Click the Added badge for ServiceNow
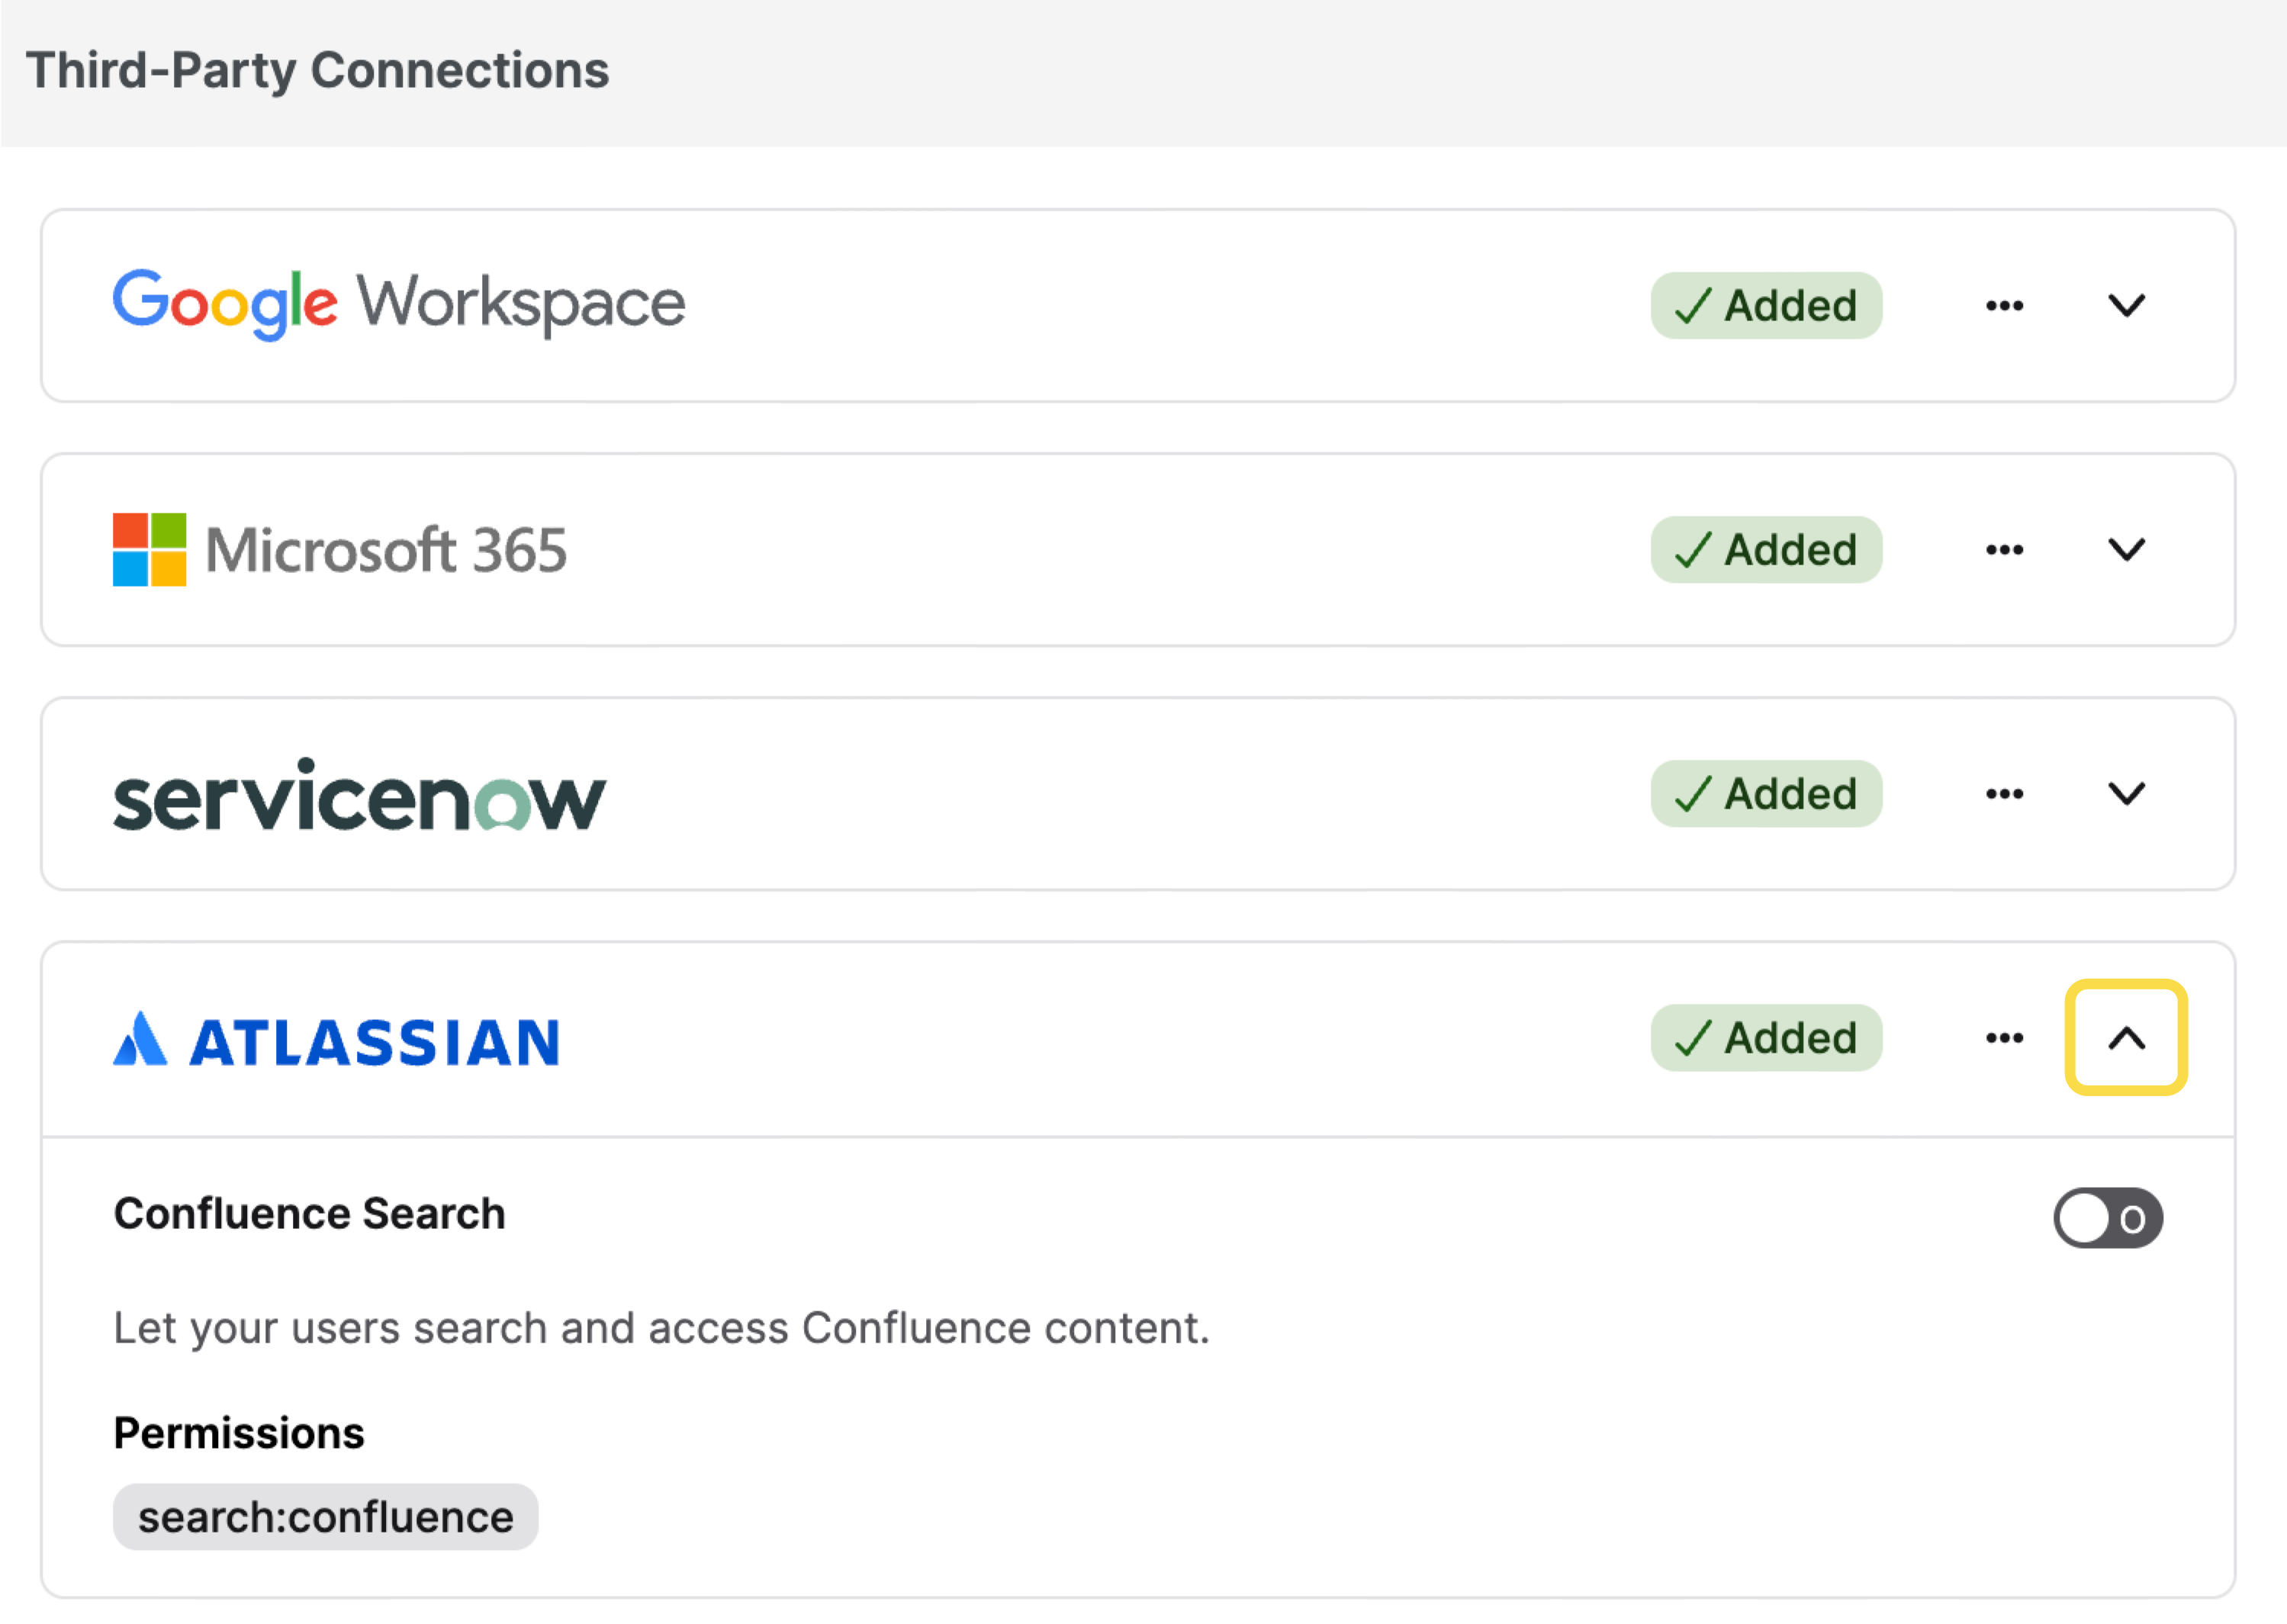The width and height of the screenshot is (2287, 1624). click(1766, 794)
